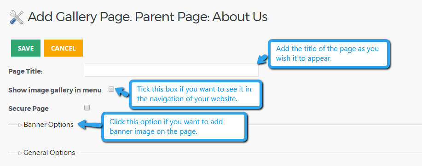The width and height of the screenshot is (422, 166).
Task: Expand the General Options triangle
Action: click(20, 153)
